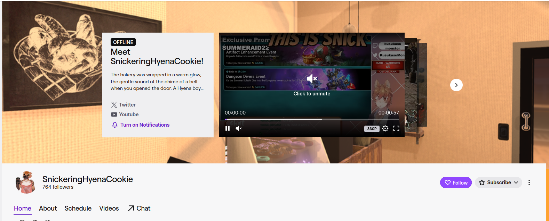Select the next video thumbnail behind player

(x=411, y=84)
